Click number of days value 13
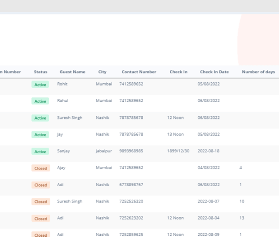The image size is (279, 241). [242, 218]
